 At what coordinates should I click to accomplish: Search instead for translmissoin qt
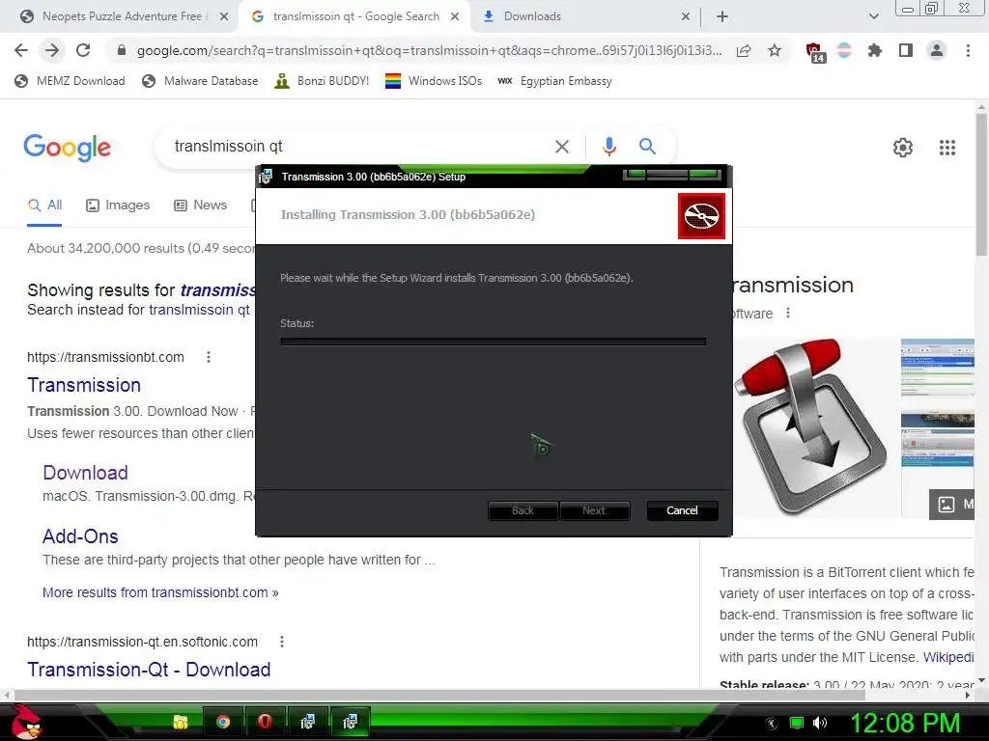[199, 310]
